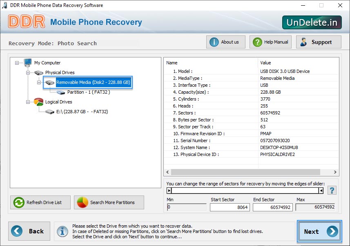The height and width of the screenshot is (246, 350).
Task: Select the '4. Capacity(size) :' row
Action: pyautogui.click(x=251, y=92)
